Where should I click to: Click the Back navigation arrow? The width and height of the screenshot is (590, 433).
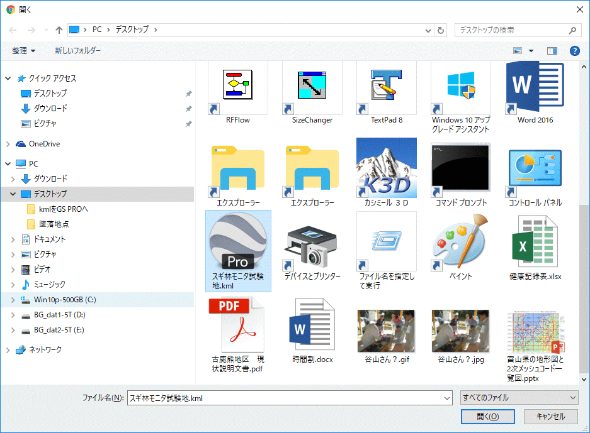coord(13,30)
